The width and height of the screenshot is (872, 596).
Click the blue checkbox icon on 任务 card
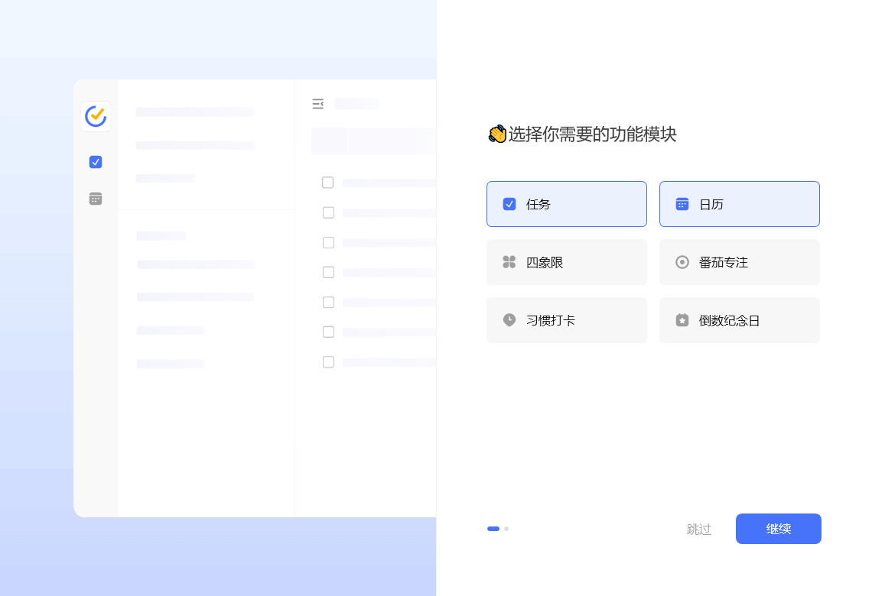(509, 204)
